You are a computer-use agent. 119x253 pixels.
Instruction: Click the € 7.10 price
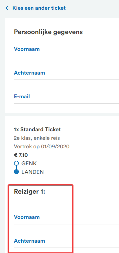(21, 155)
